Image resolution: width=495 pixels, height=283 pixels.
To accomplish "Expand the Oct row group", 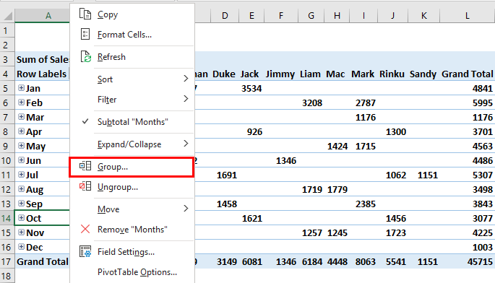I will (21, 218).
